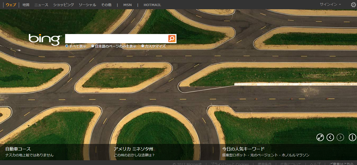Open the HOTMAIL link
The width and height of the screenshot is (357, 165).
click(x=152, y=5)
